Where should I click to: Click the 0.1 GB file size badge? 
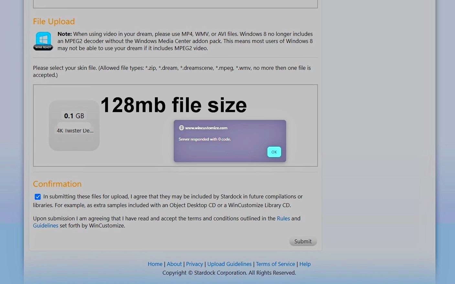tap(74, 116)
